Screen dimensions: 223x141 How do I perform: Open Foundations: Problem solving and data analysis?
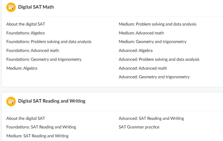coord(49,42)
